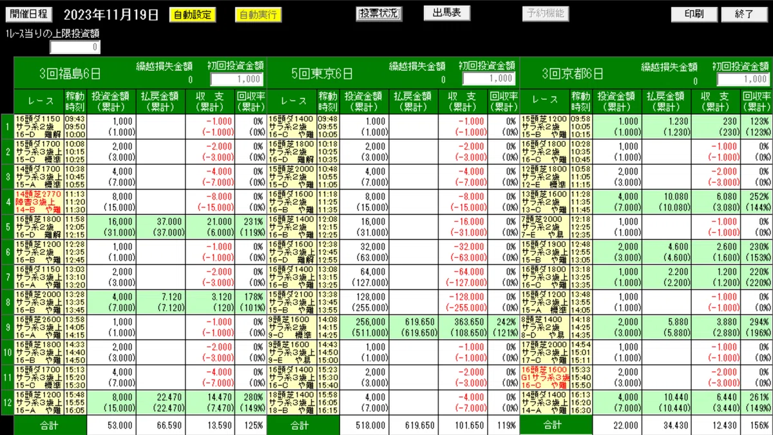The height and width of the screenshot is (435, 773).
Task: Edit 初回投資金額 field for 3回福島6日
Action: pos(236,79)
